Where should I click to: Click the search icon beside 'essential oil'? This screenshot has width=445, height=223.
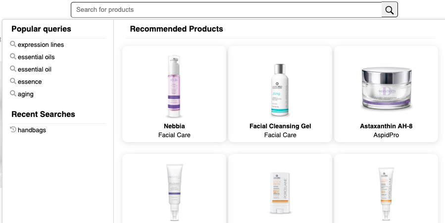coord(13,69)
